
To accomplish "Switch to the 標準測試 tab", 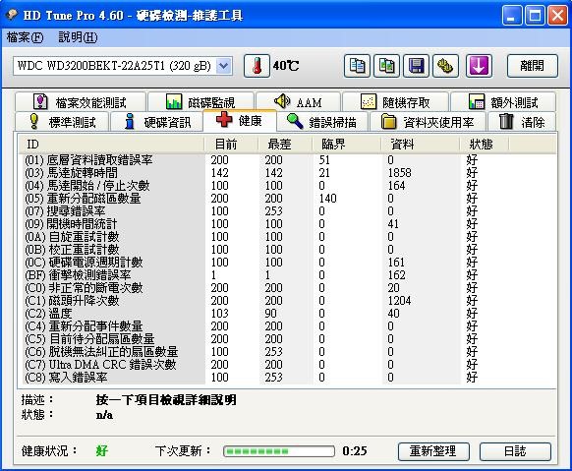I will pos(62,122).
